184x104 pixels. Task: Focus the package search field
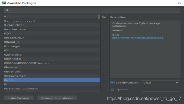coord(92,10)
